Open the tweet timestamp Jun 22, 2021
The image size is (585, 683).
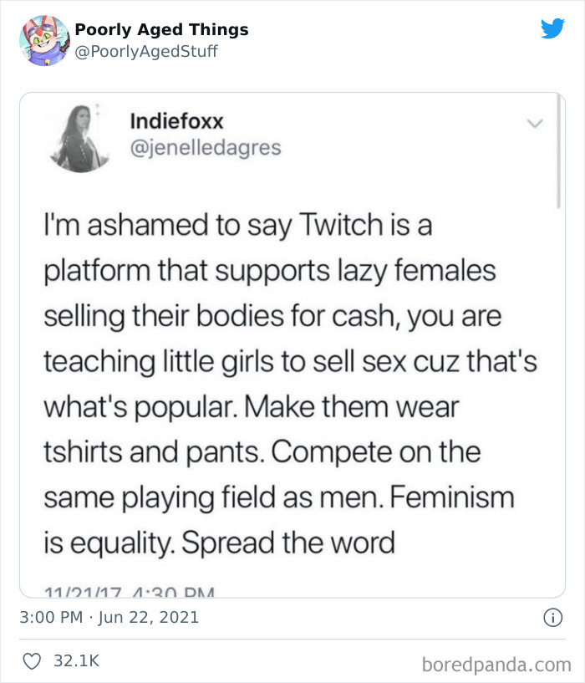(x=109, y=616)
